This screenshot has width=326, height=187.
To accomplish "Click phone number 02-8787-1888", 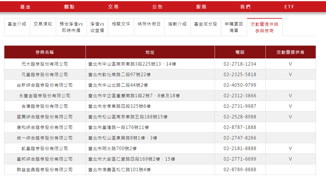I will coord(240,128).
